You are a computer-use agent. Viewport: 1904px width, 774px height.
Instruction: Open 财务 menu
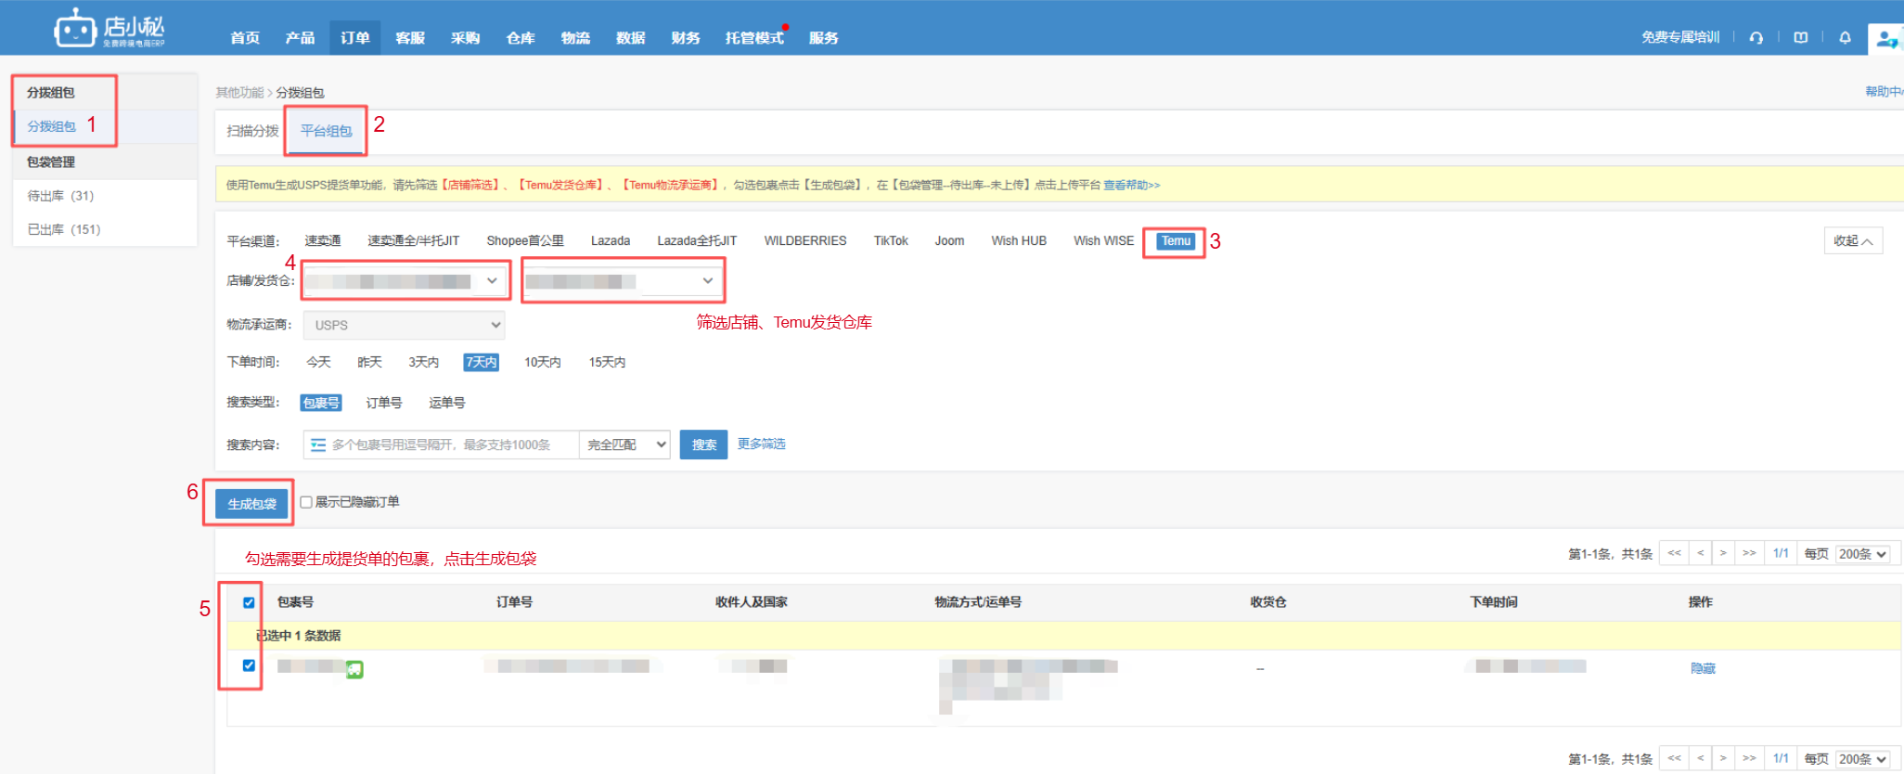686,38
